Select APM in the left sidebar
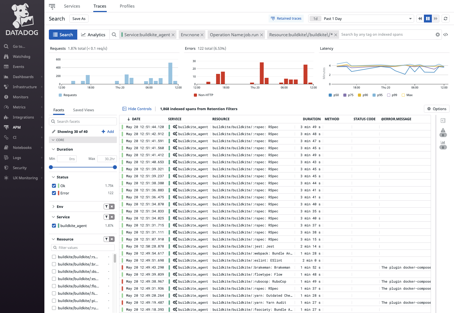Image resolution: width=454 pixels, height=313 pixels. coord(17,127)
